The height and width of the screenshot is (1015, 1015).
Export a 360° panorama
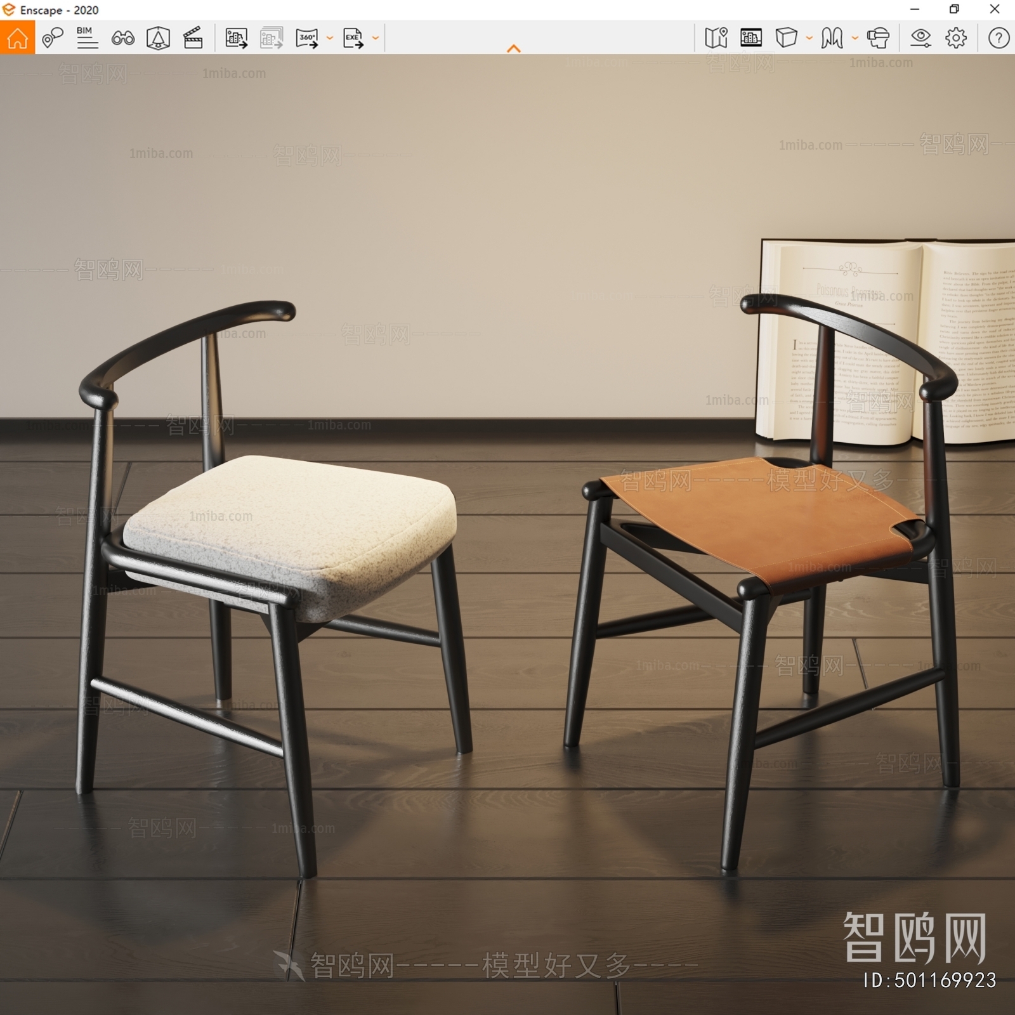[307, 38]
